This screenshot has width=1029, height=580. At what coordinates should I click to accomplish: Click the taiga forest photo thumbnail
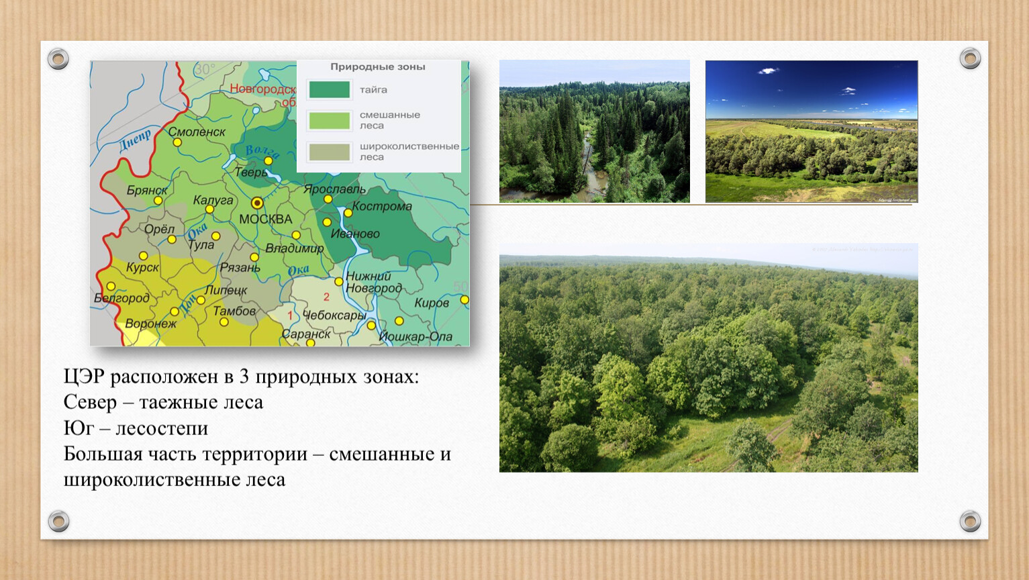pos(594,132)
